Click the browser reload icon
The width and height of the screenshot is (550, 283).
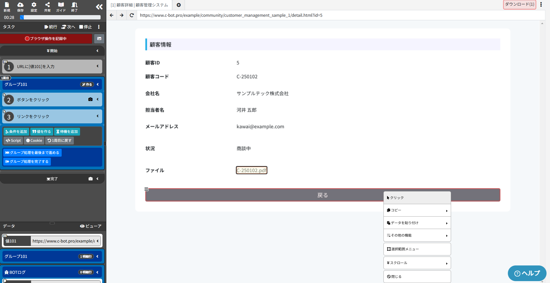[132, 15]
